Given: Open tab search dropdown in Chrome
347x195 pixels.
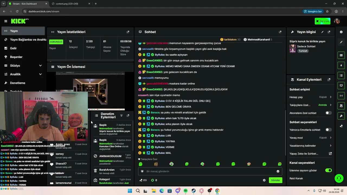Looking at the screenshot, I should pos(3,4).
